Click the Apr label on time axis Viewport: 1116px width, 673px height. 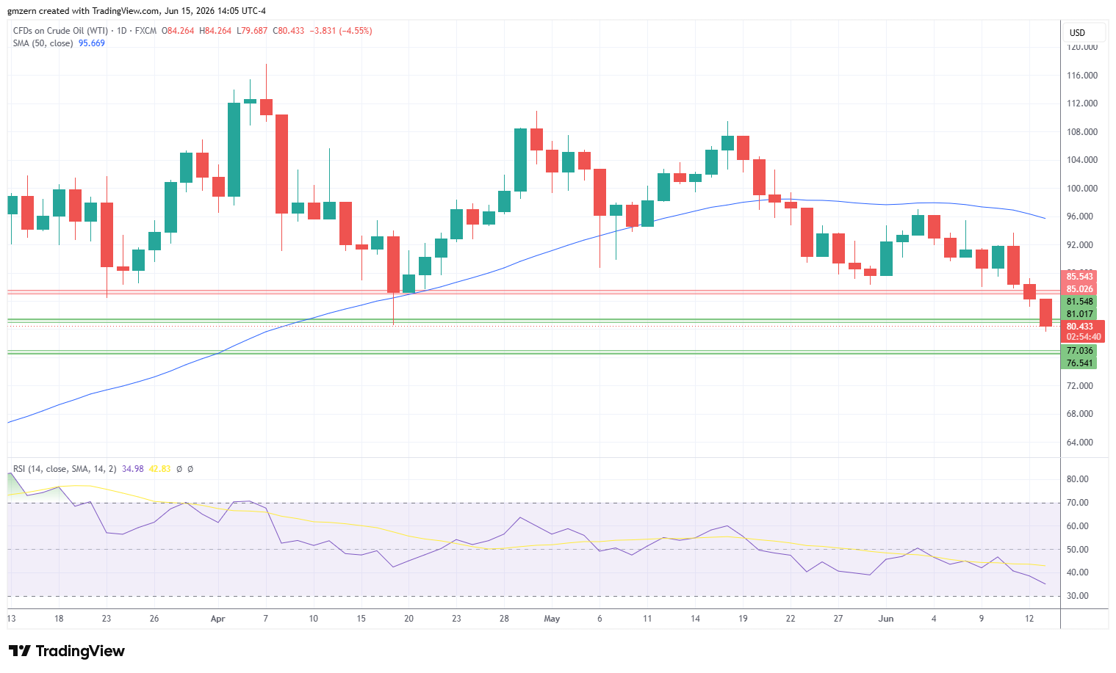pyautogui.click(x=217, y=619)
